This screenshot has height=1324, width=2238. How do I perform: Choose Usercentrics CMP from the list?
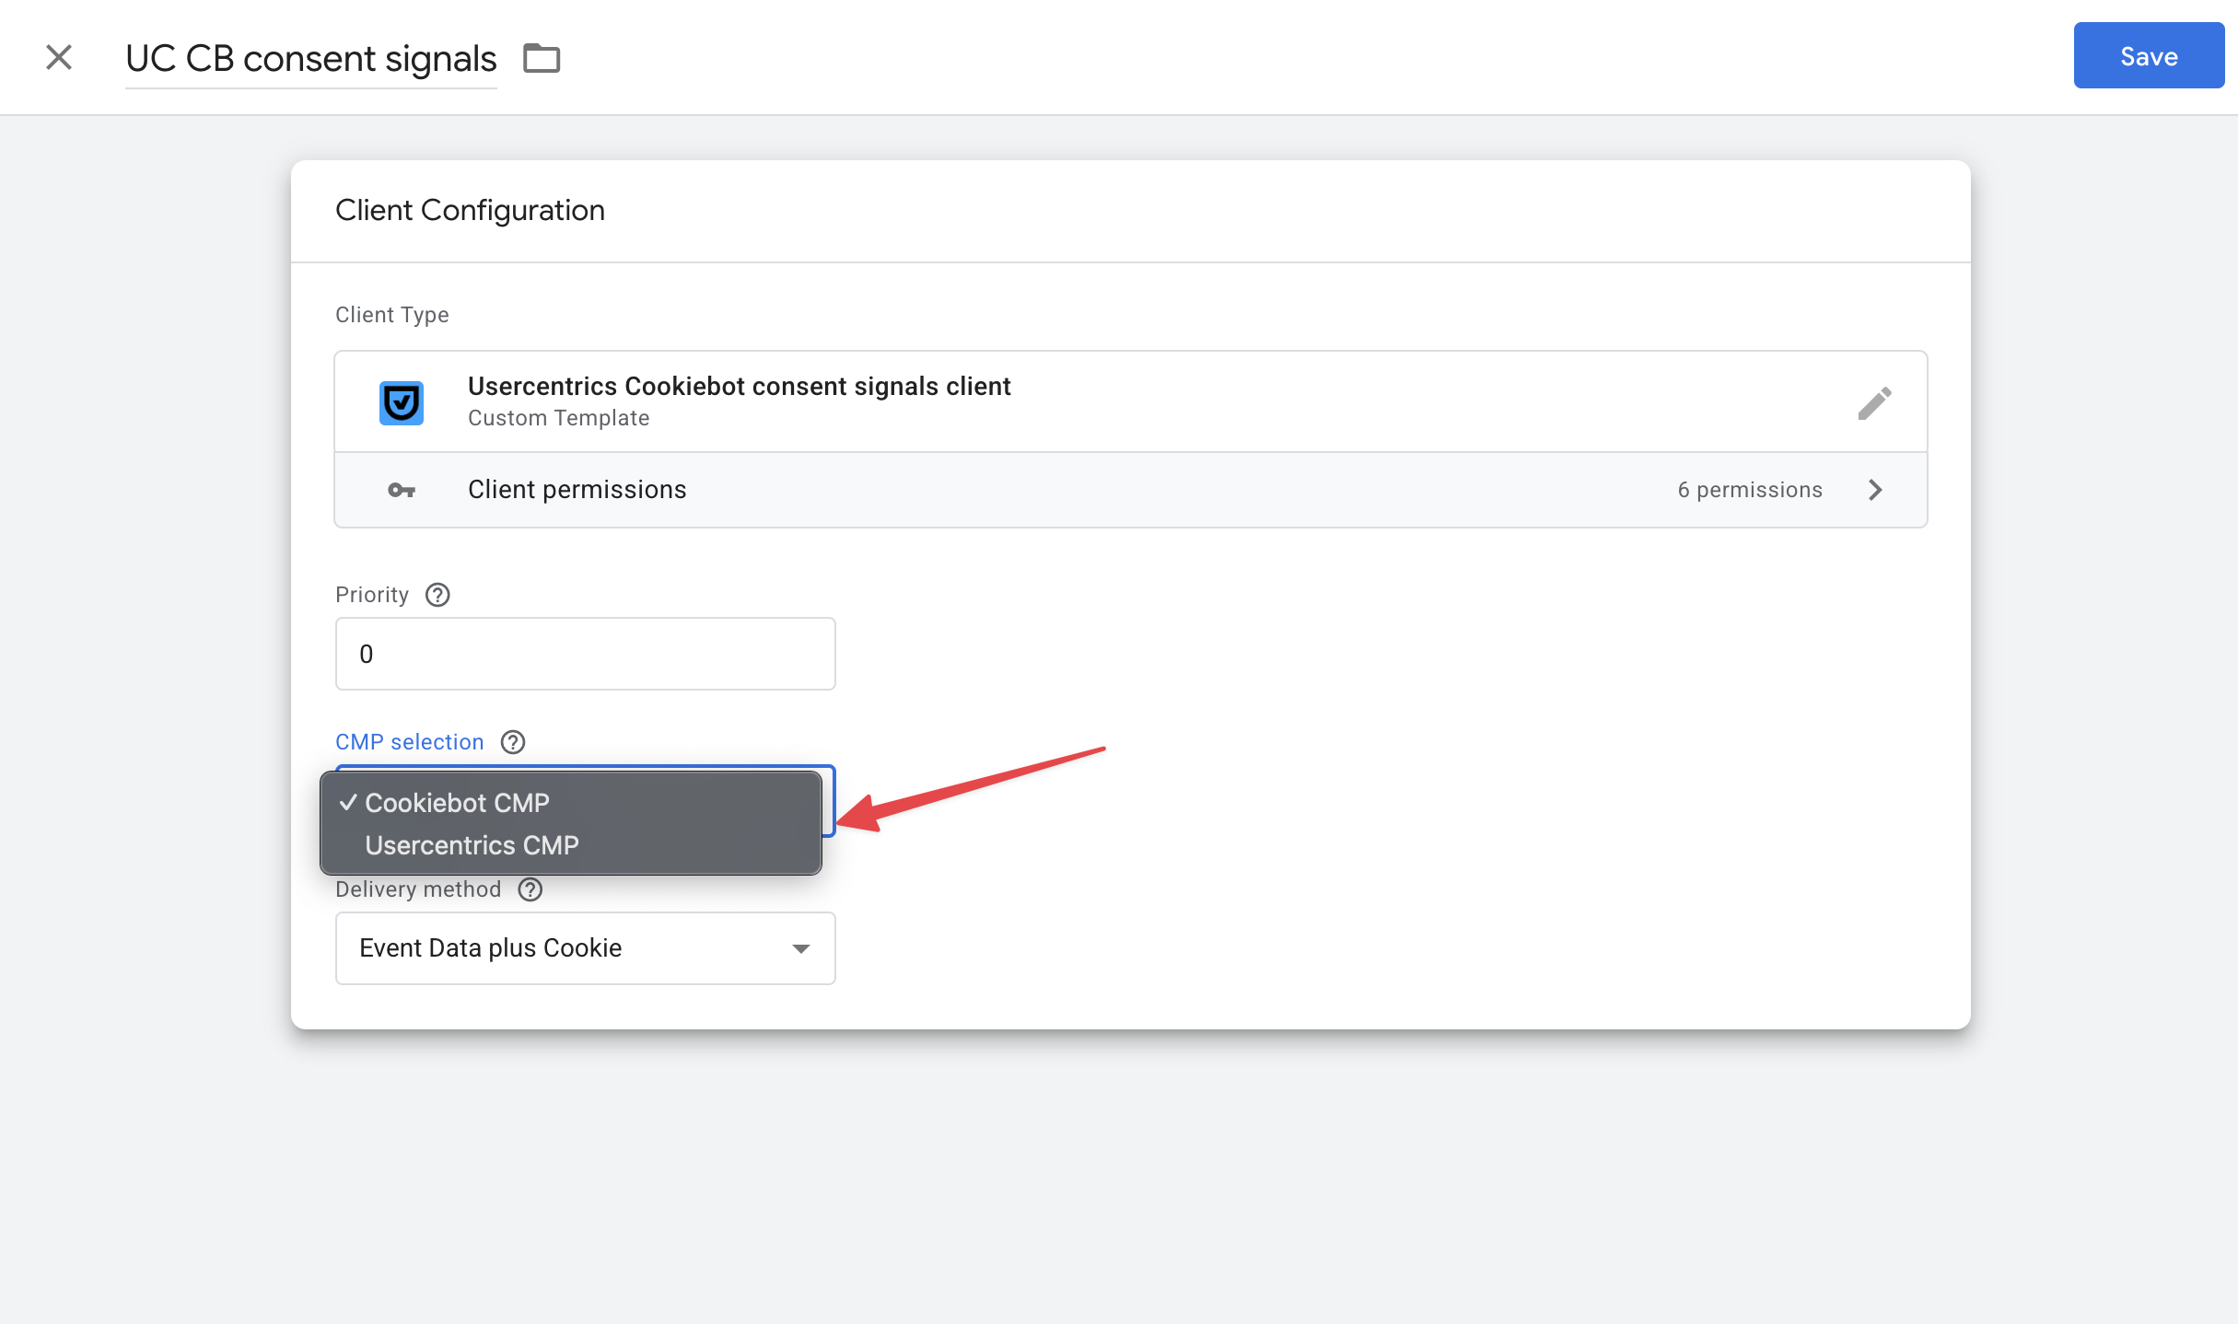point(472,845)
